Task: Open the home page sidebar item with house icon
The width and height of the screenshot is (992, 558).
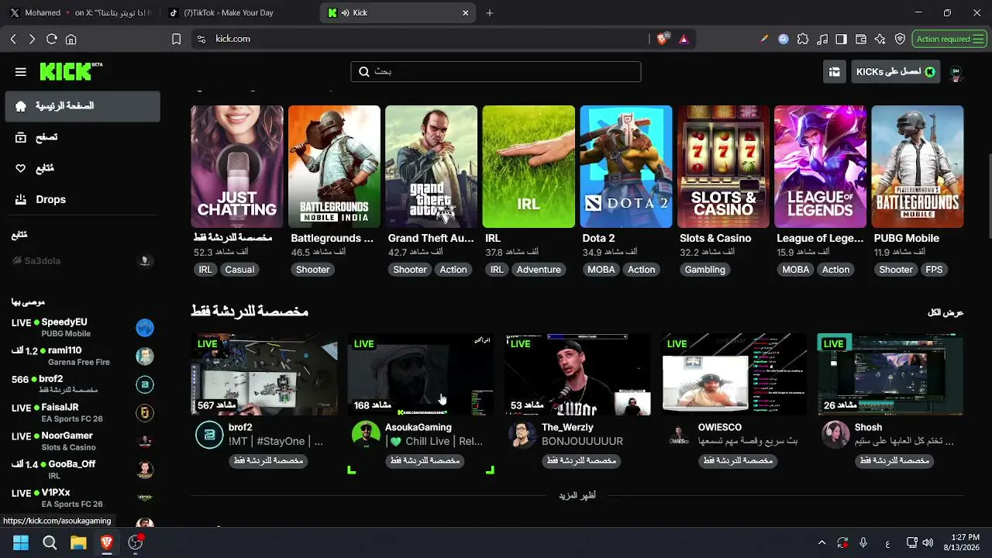Action: point(83,106)
